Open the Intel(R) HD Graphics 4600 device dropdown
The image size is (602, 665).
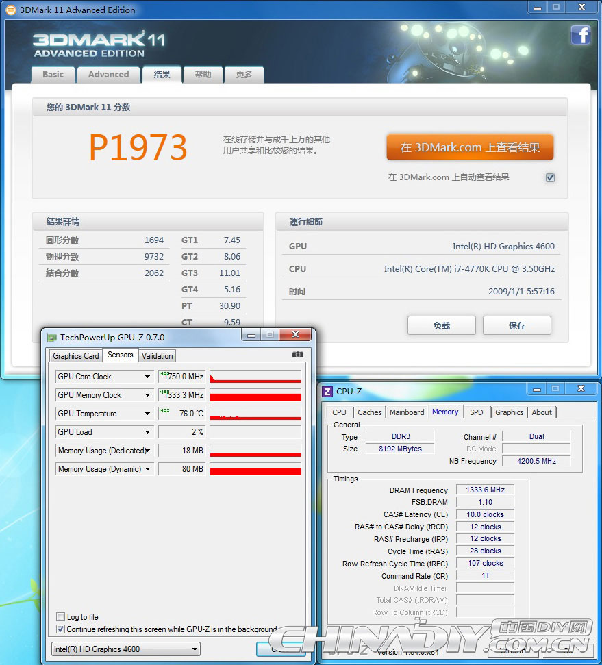(x=125, y=649)
